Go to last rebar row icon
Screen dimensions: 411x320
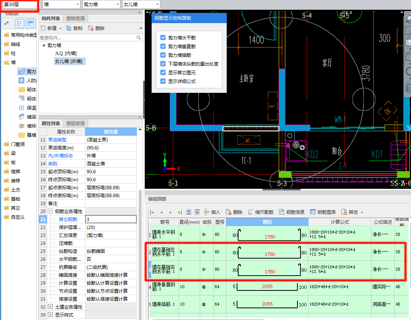[x=180, y=212]
